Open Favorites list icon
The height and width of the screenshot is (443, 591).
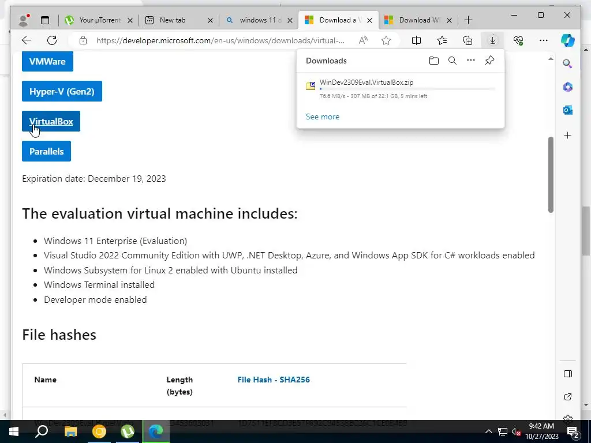tap(442, 40)
